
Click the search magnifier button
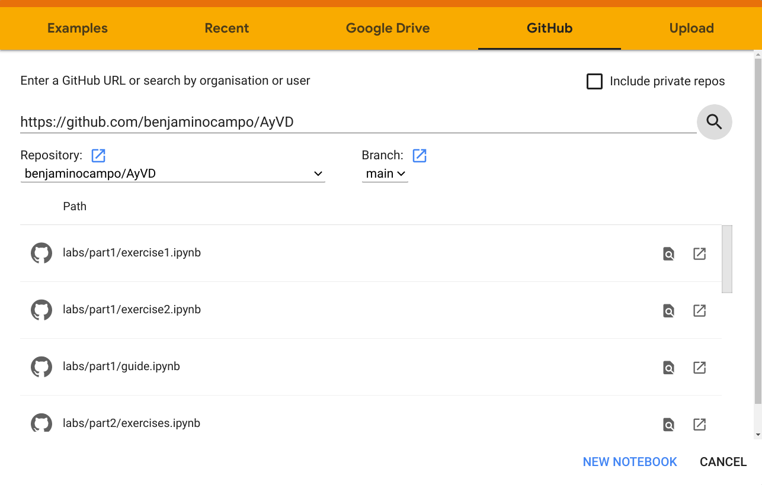(x=714, y=122)
